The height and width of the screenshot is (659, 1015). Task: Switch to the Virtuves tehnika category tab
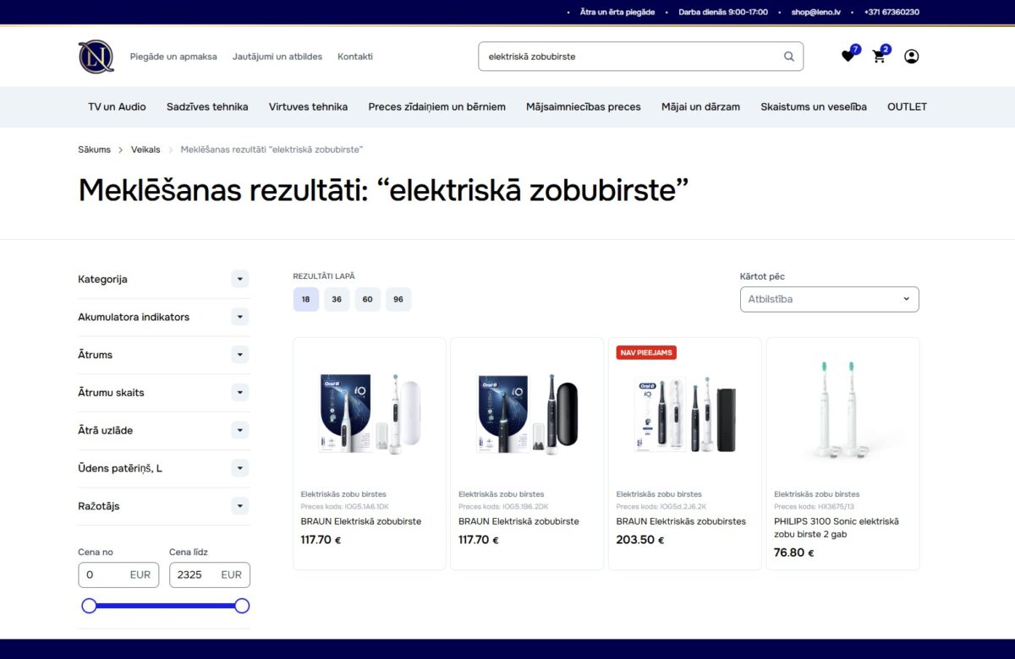[x=310, y=107]
